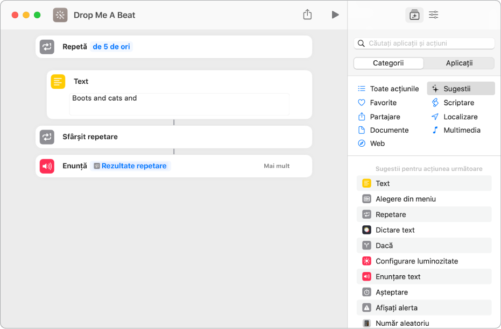Open the Favorite category

377,103
